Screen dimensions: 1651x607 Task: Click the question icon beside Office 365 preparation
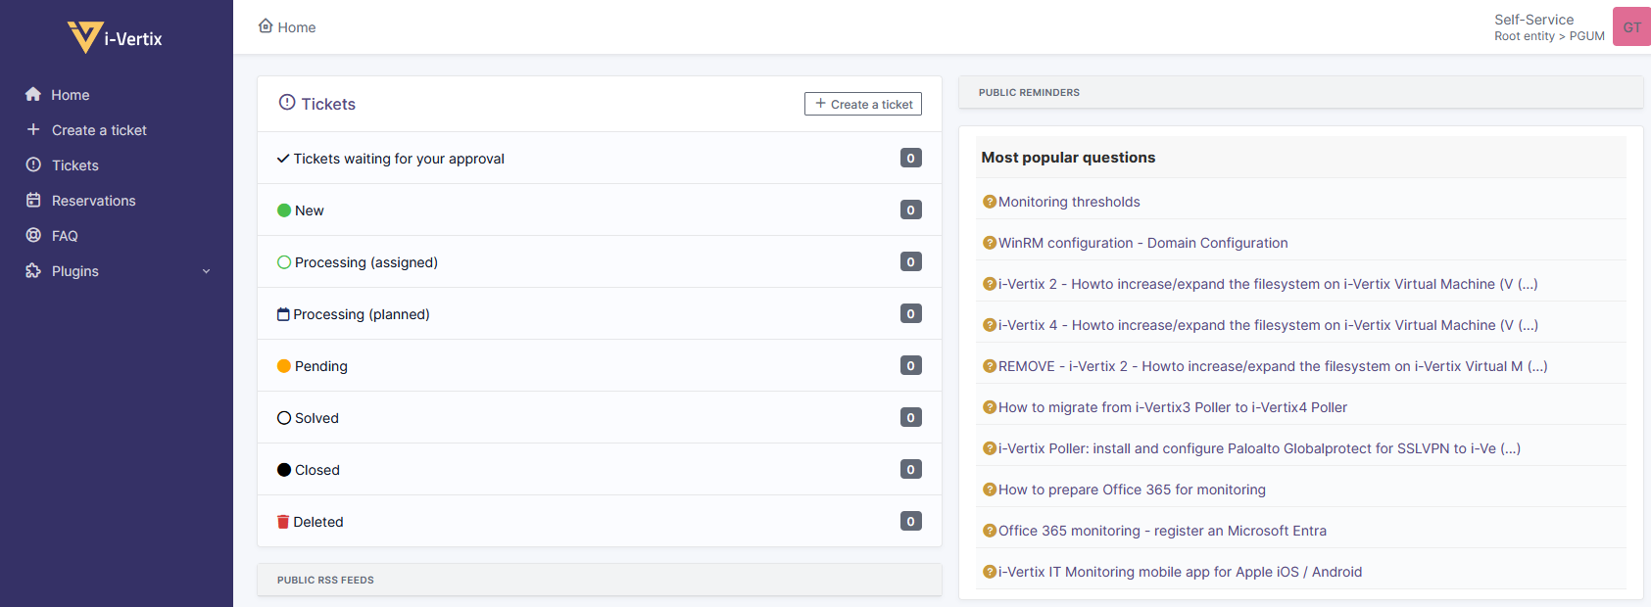[x=990, y=490]
